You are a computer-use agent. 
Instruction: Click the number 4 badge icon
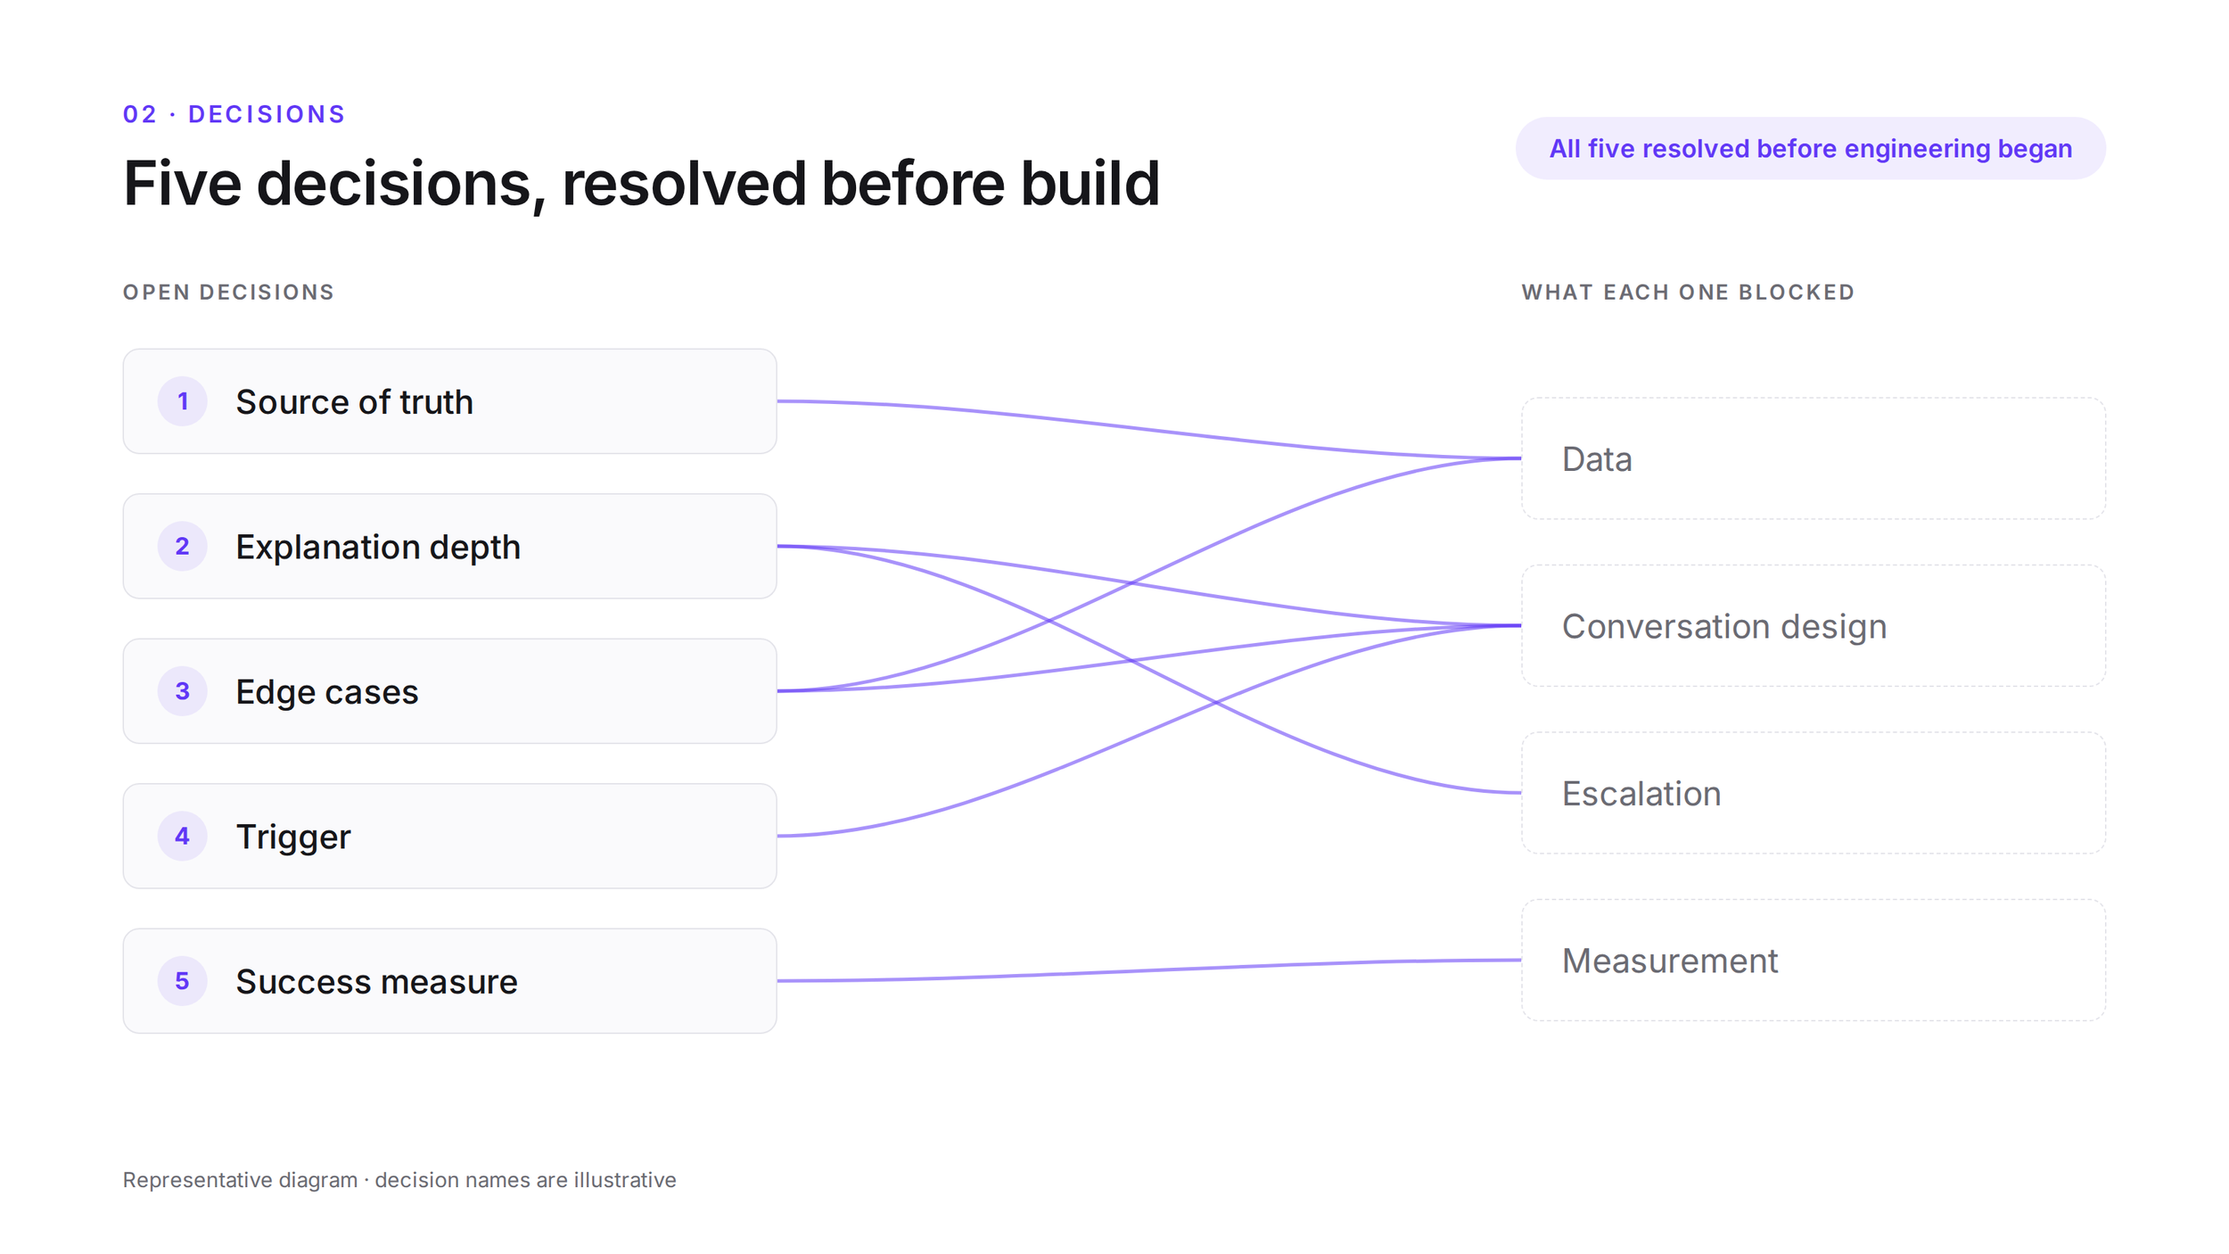point(183,836)
